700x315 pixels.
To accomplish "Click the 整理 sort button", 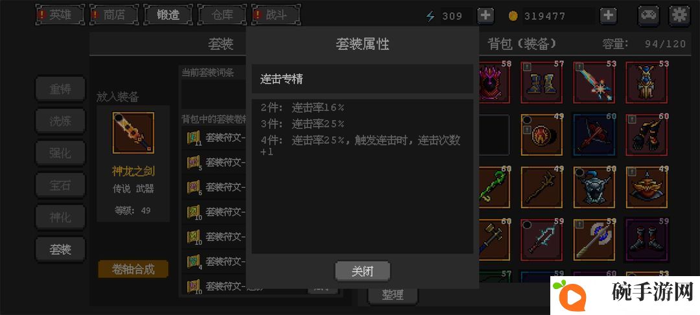I will pos(393,295).
